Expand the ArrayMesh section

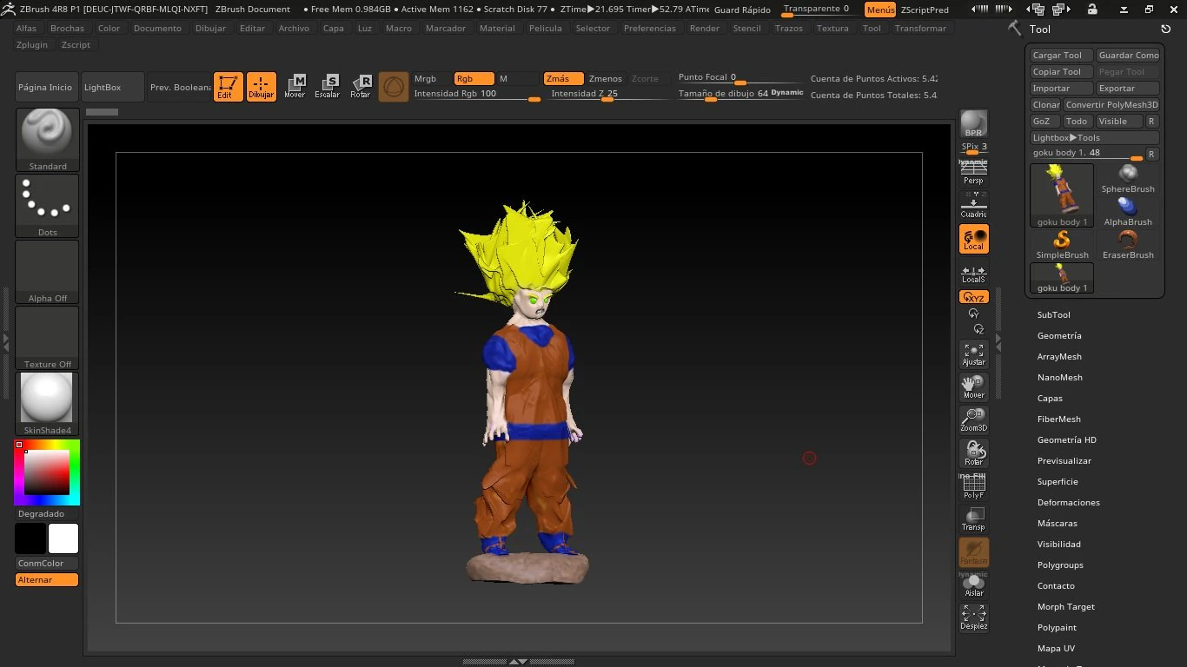pos(1059,357)
